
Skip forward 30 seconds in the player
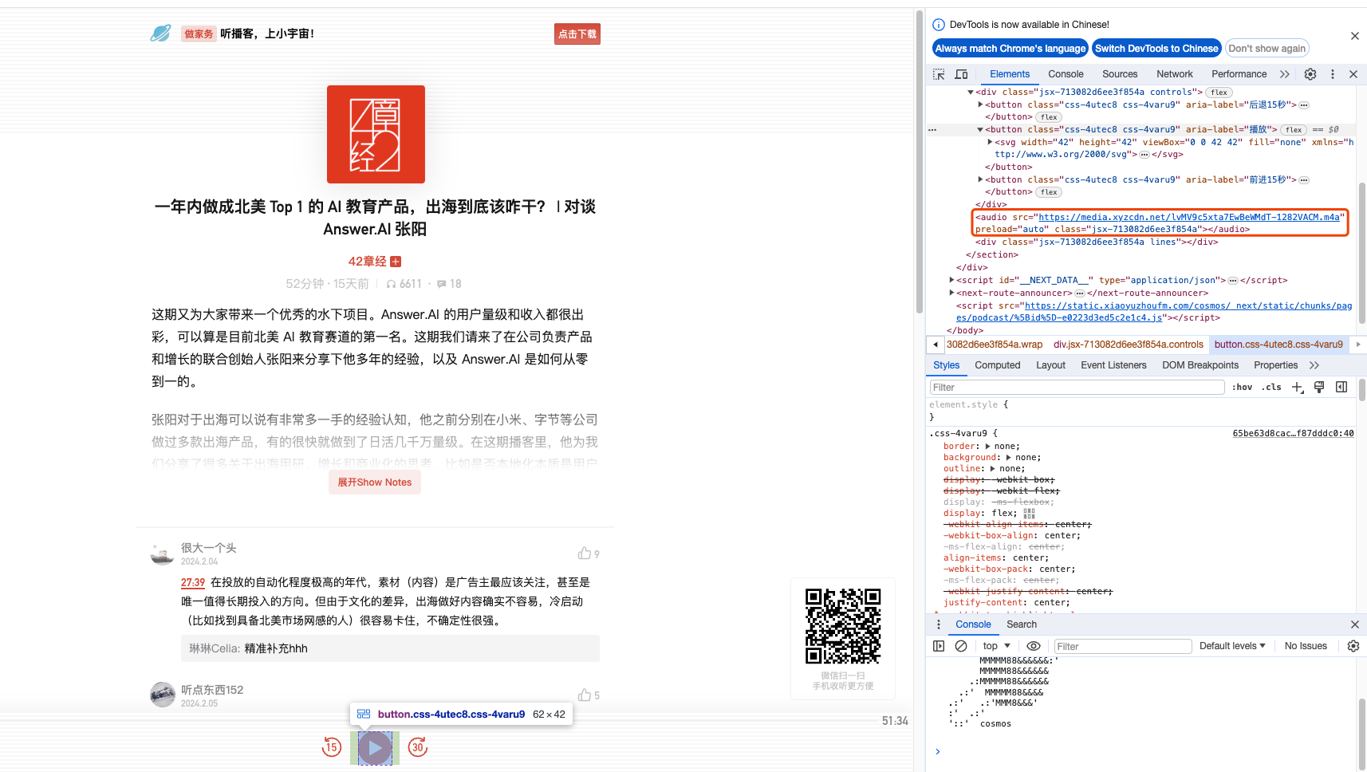coord(418,747)
